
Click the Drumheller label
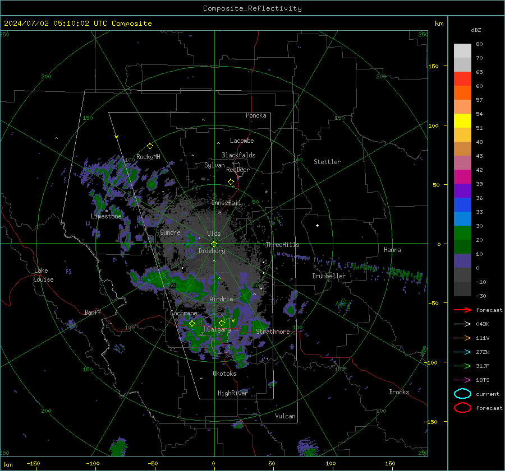(329, 276)
